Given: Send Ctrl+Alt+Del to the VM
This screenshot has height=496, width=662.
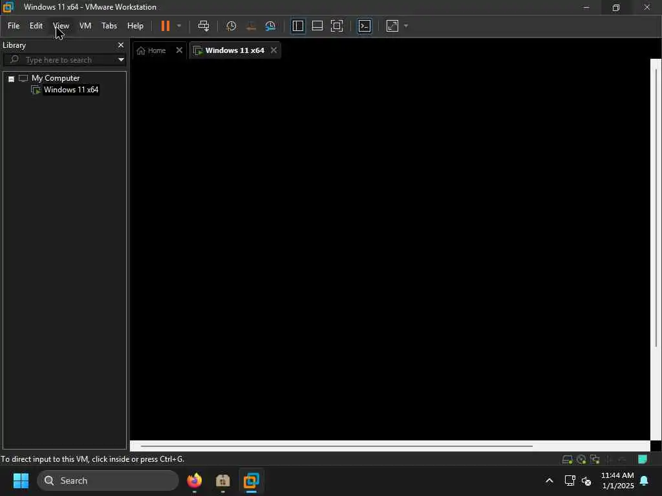Looking at the screenshot, I should pos(204,26).
